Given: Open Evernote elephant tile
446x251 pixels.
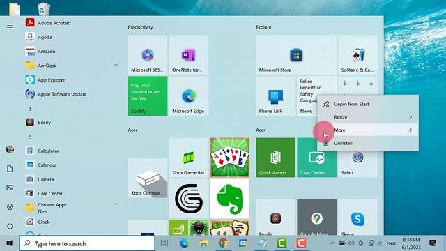Looking at the screenshot, I should [x=230, y=199].
